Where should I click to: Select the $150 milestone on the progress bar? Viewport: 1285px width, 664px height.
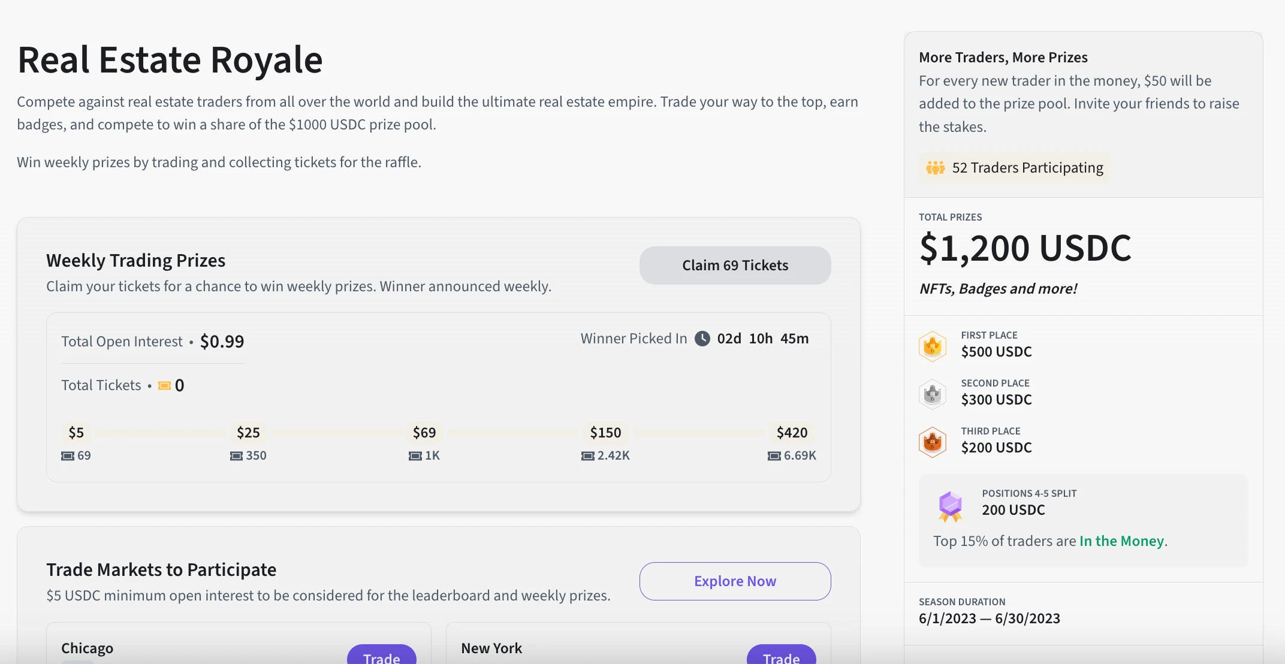pyautogui.click(x=605, y=433)
